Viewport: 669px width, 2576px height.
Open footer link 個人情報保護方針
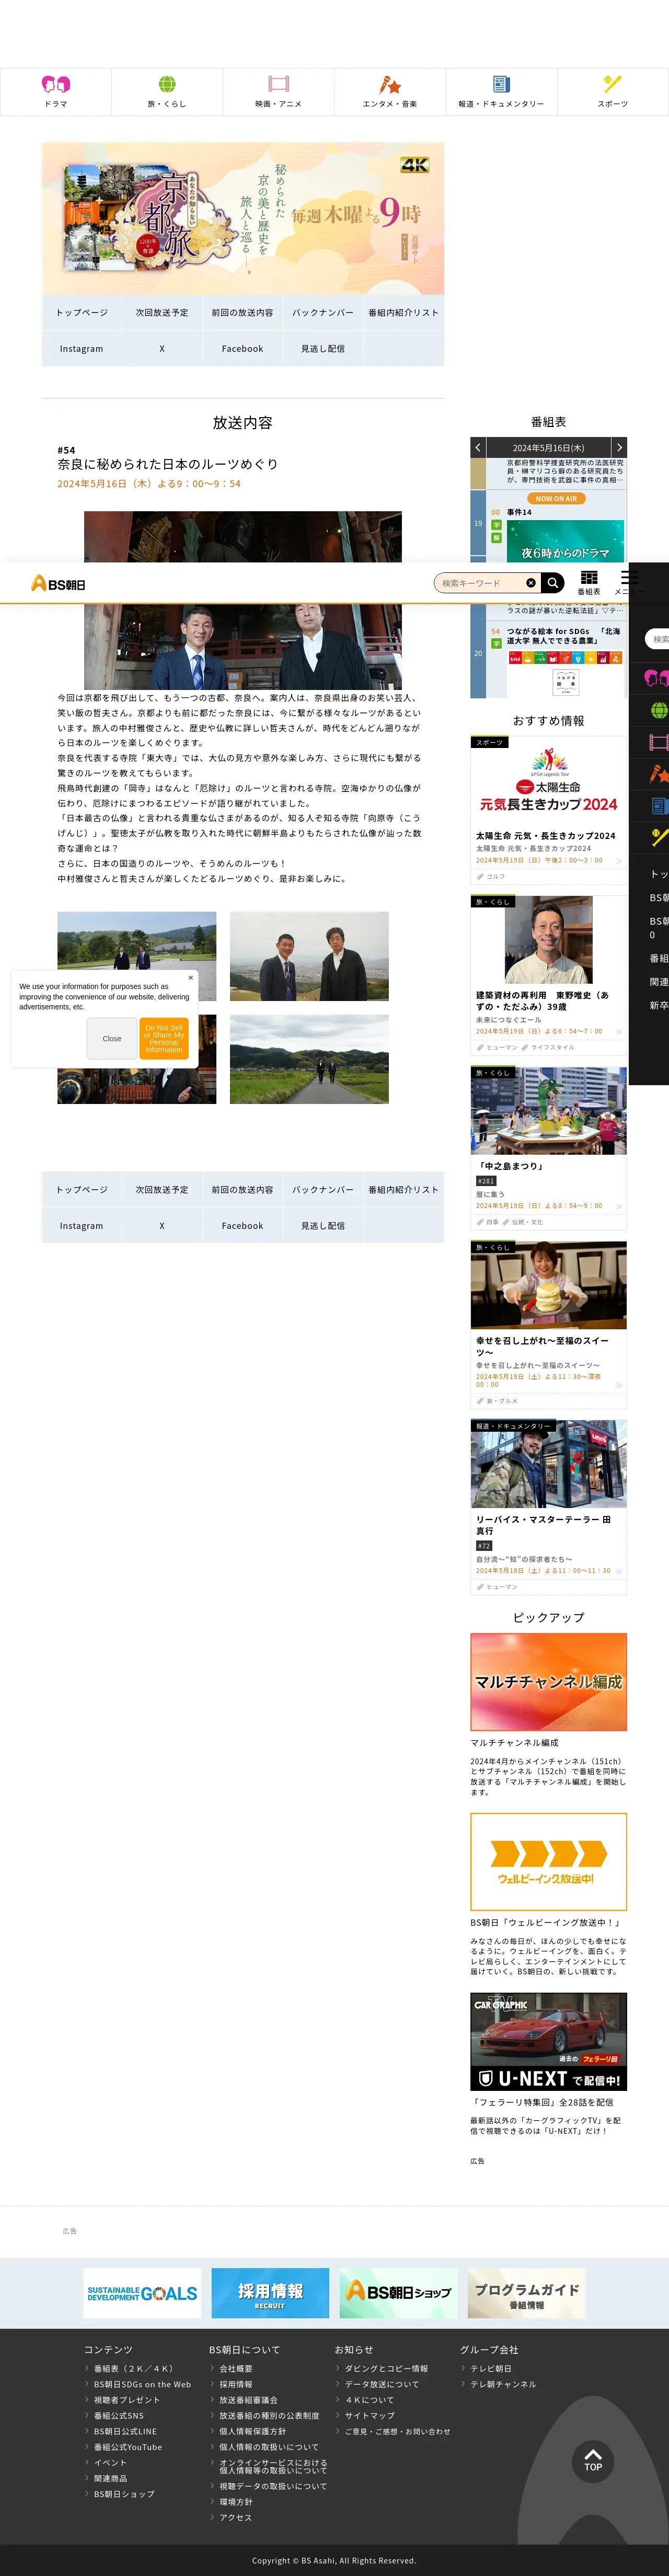click(253, 2431)
